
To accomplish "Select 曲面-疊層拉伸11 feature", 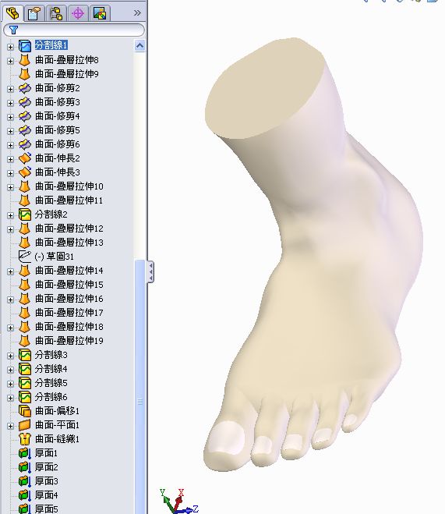I will coord(69,200).
